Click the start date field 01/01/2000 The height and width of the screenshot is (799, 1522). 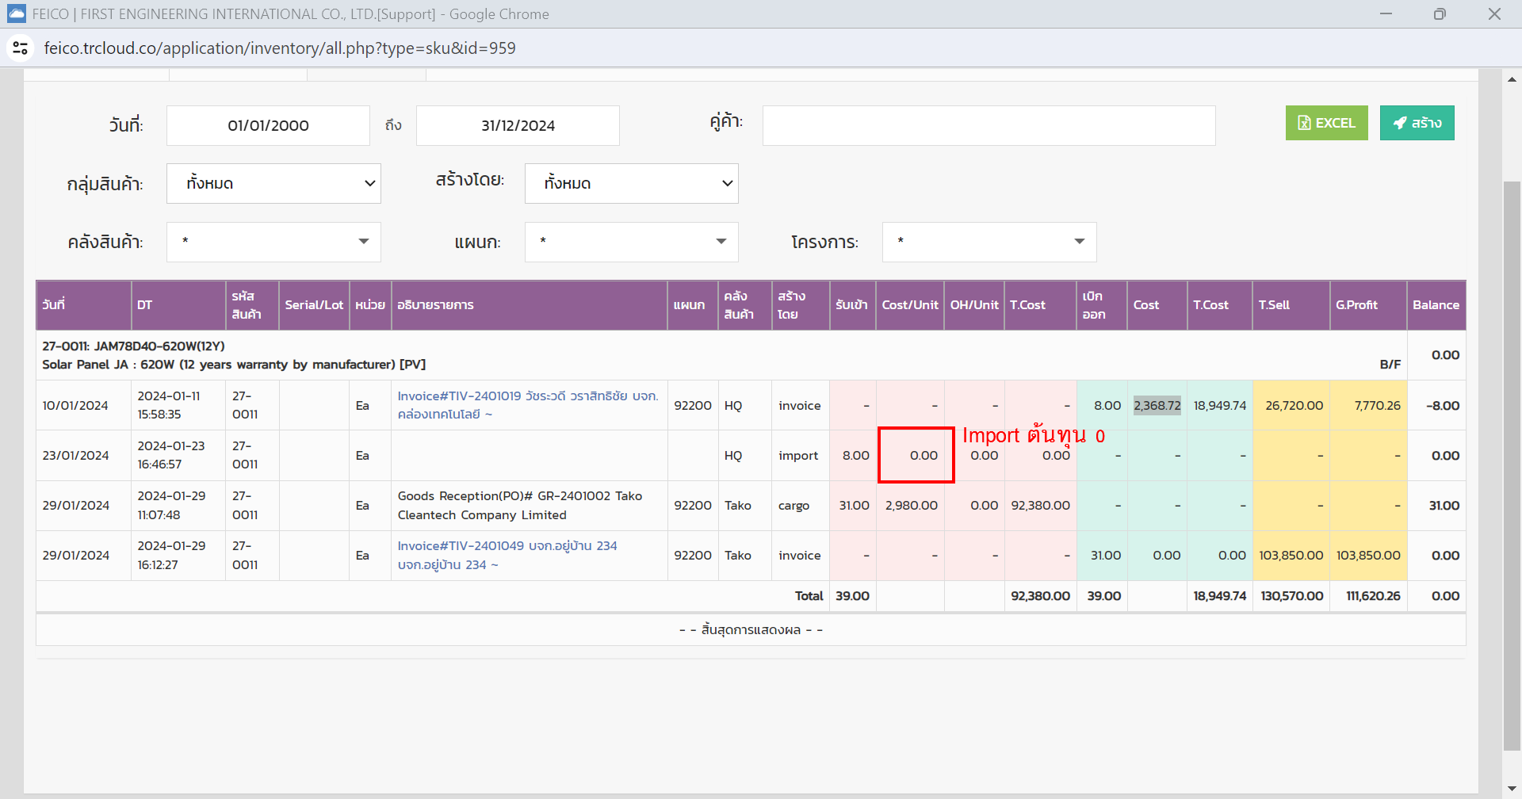pyautogui.click(x=268, y=125)
